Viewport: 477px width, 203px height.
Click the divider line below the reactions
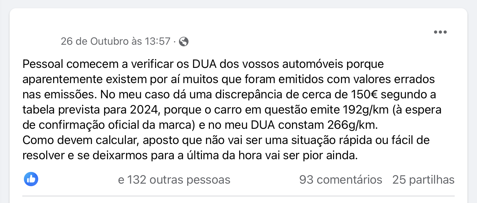238,196
